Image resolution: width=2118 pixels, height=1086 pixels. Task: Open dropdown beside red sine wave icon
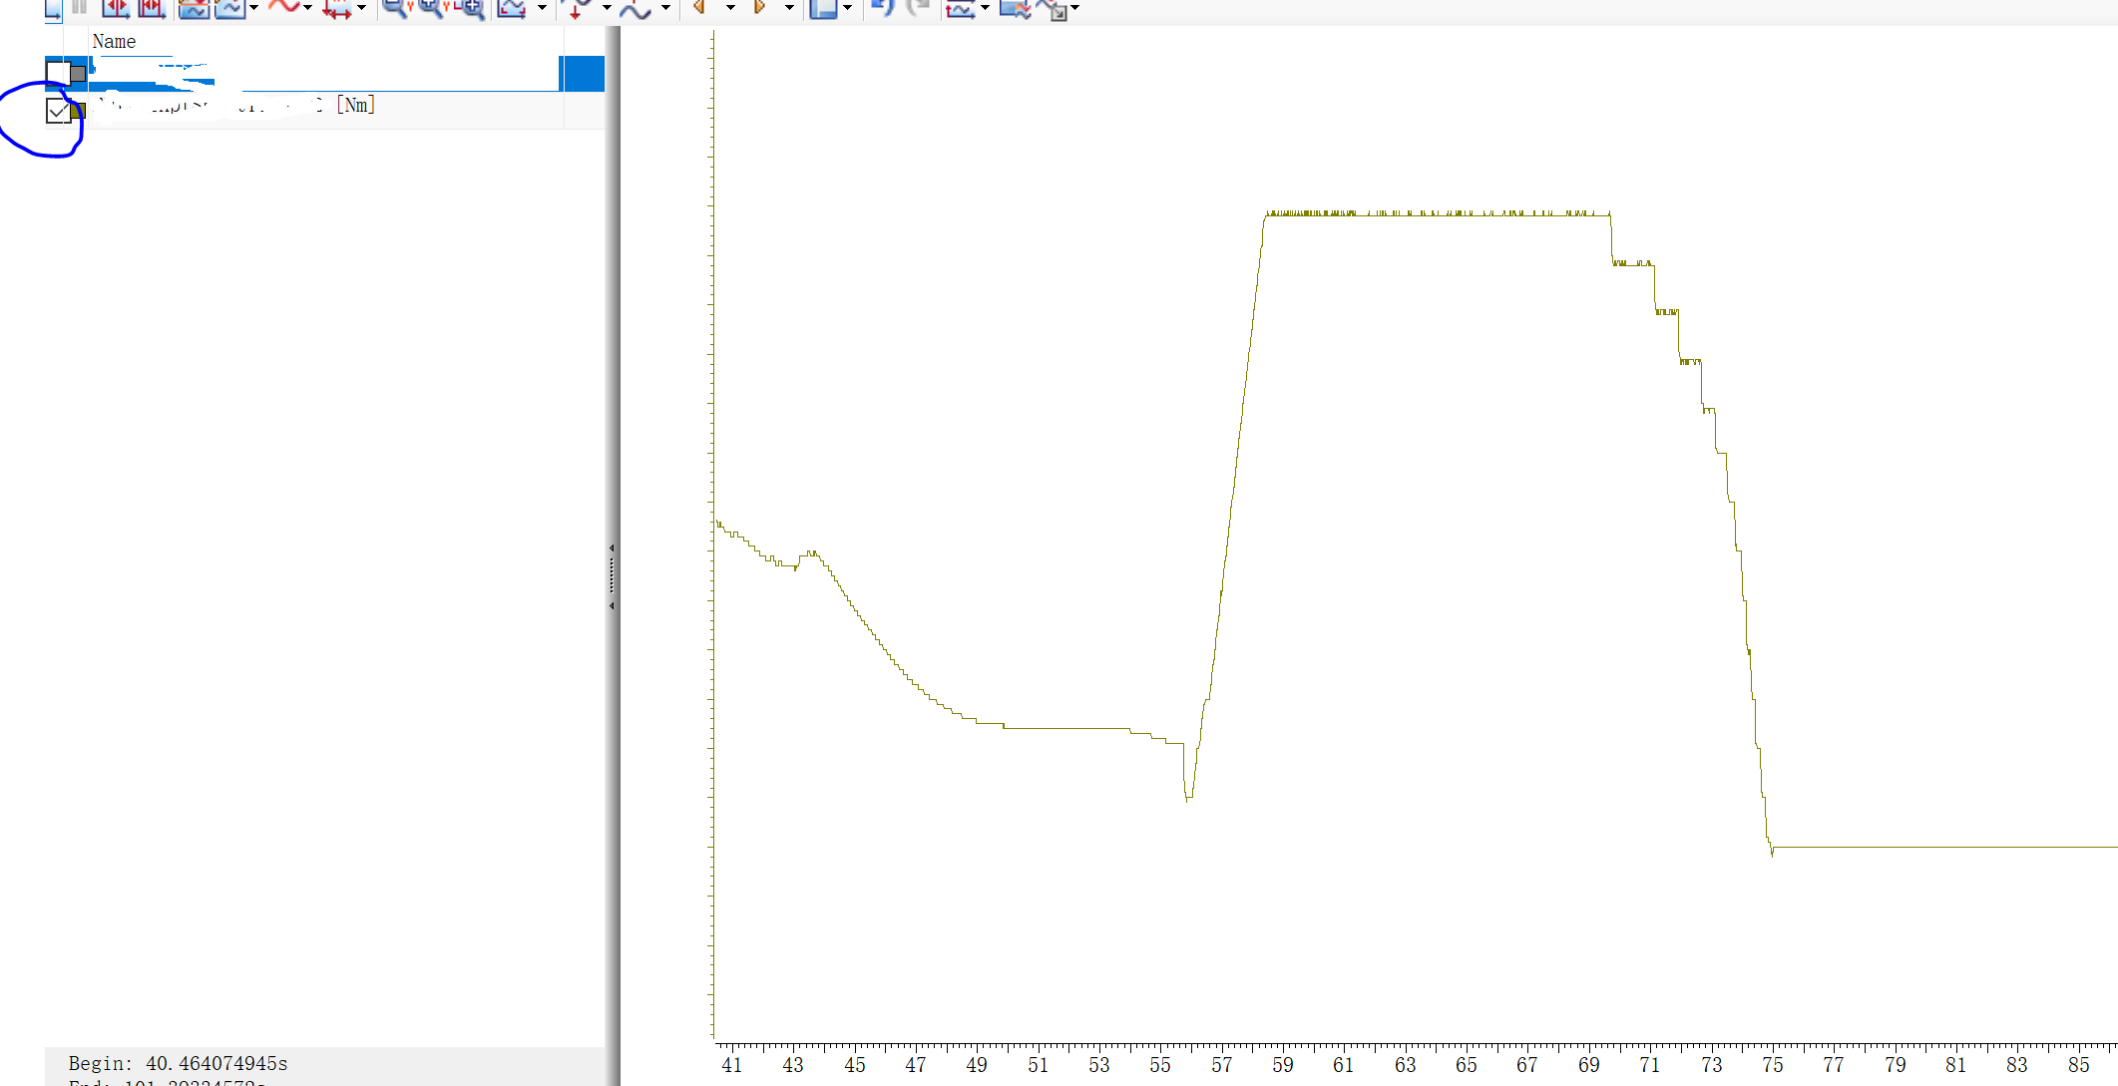coord(307,8)
